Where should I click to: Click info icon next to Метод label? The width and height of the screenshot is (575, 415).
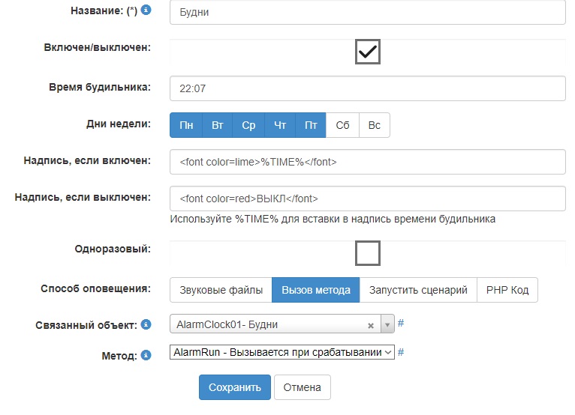pos(146,354)
